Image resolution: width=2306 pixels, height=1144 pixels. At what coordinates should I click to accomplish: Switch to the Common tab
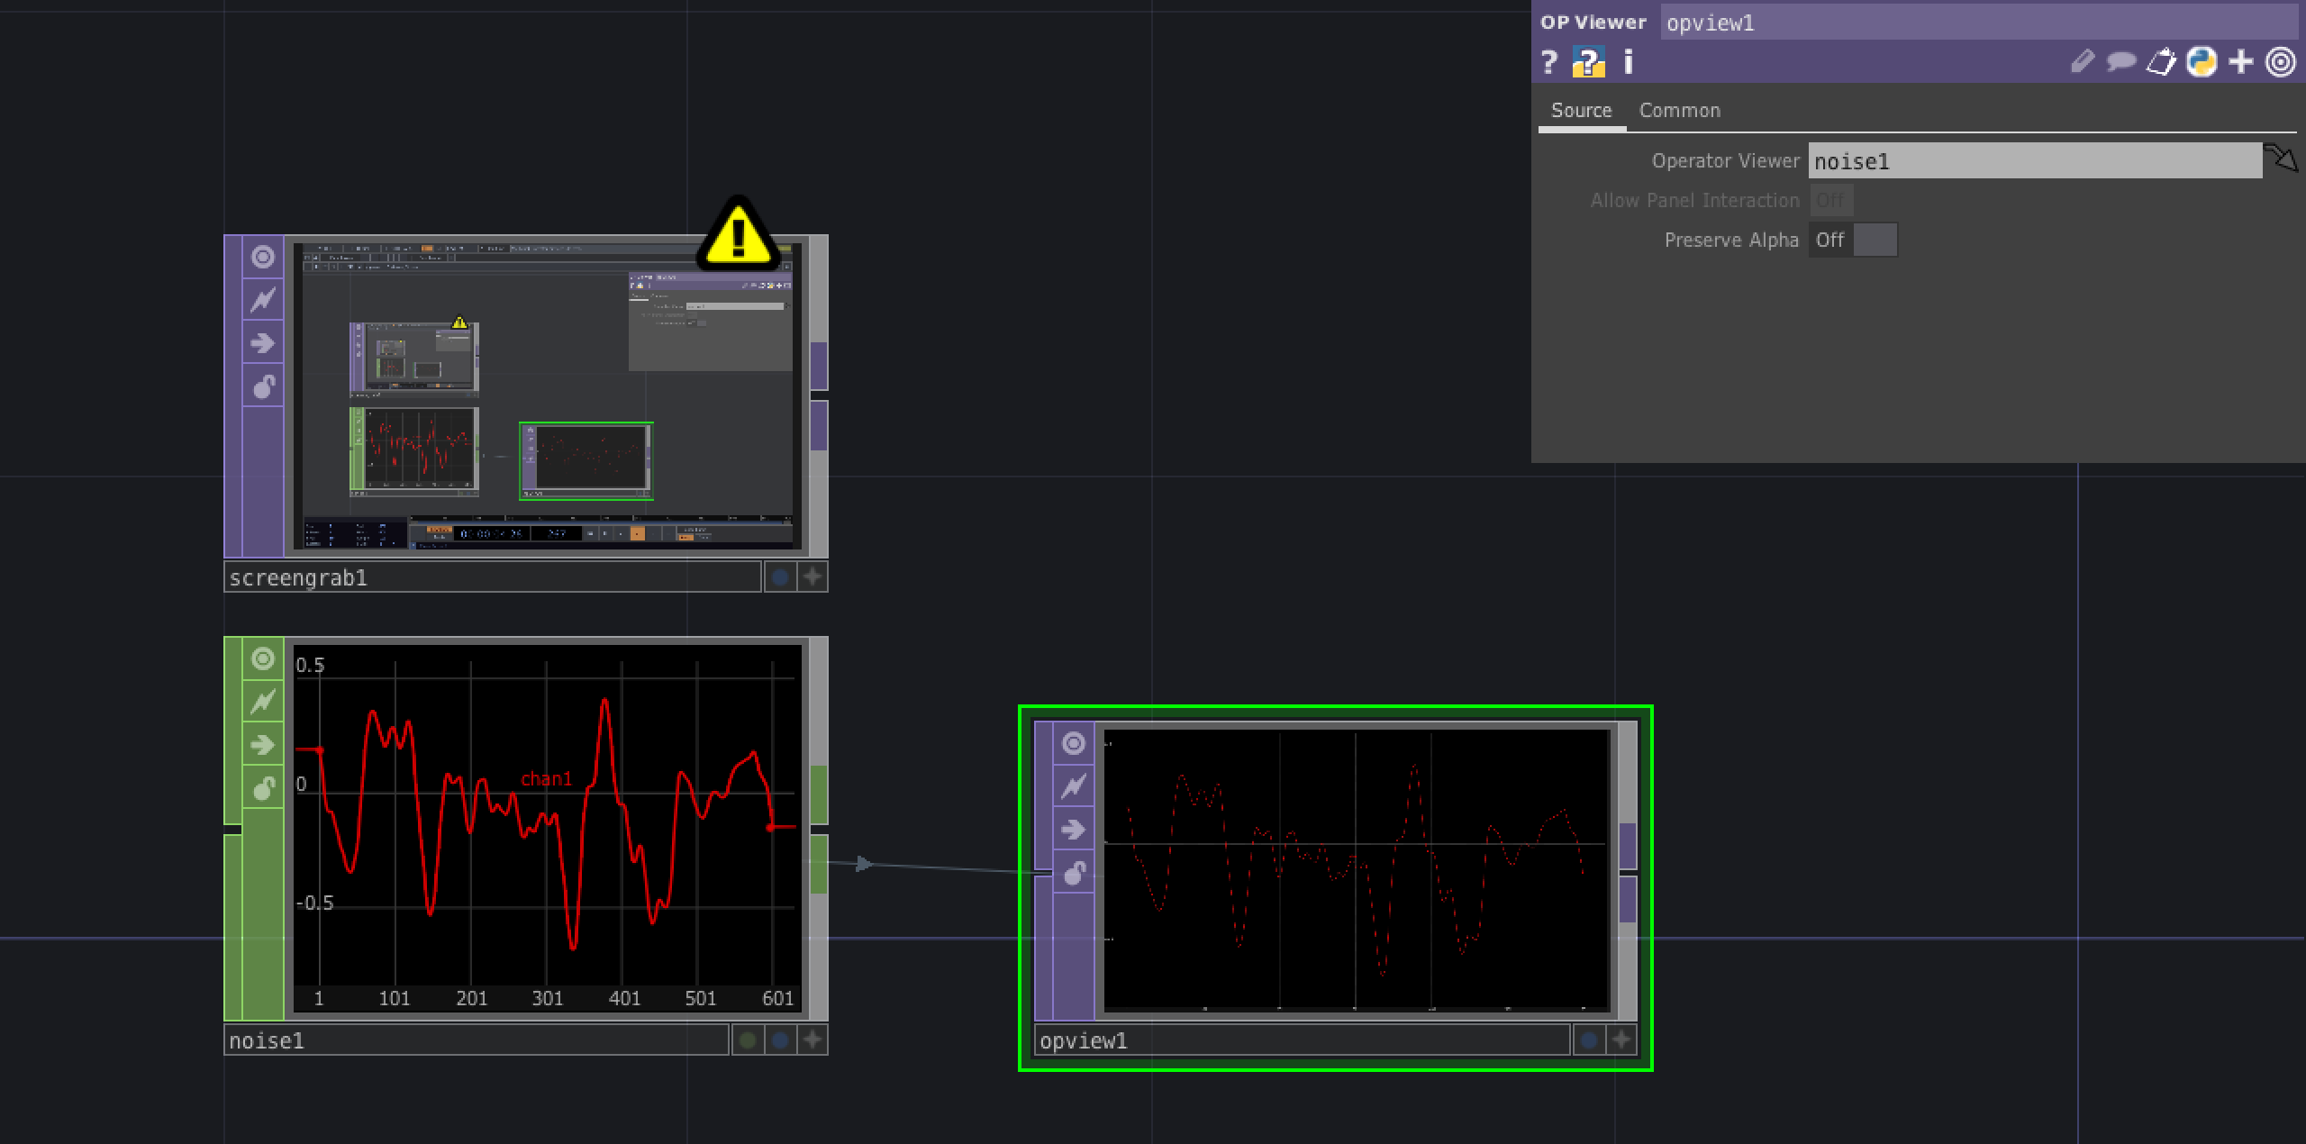(1679, 111)
